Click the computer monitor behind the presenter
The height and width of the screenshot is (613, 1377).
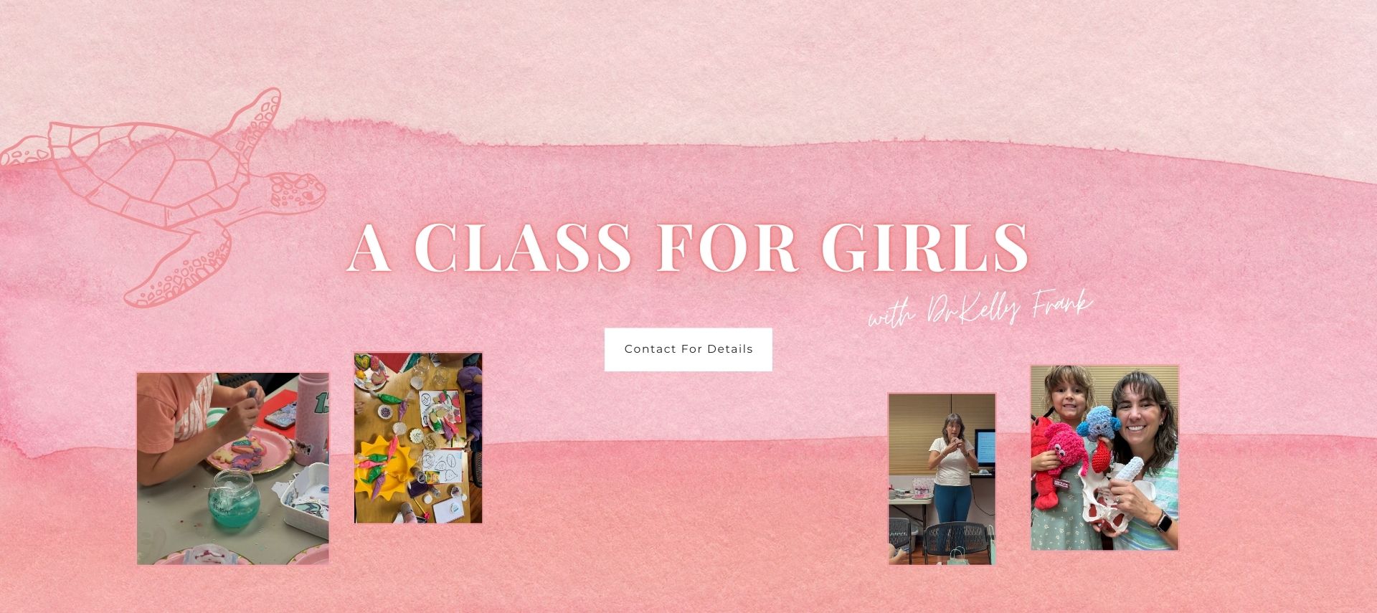tap(984, 448)
